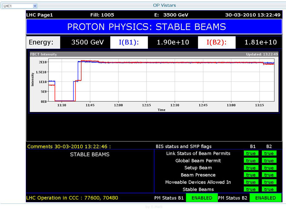The width and height of the screenshot is (286, 209).
Task: Select the I(B1) intensity header cell
Action: point(129,42)
